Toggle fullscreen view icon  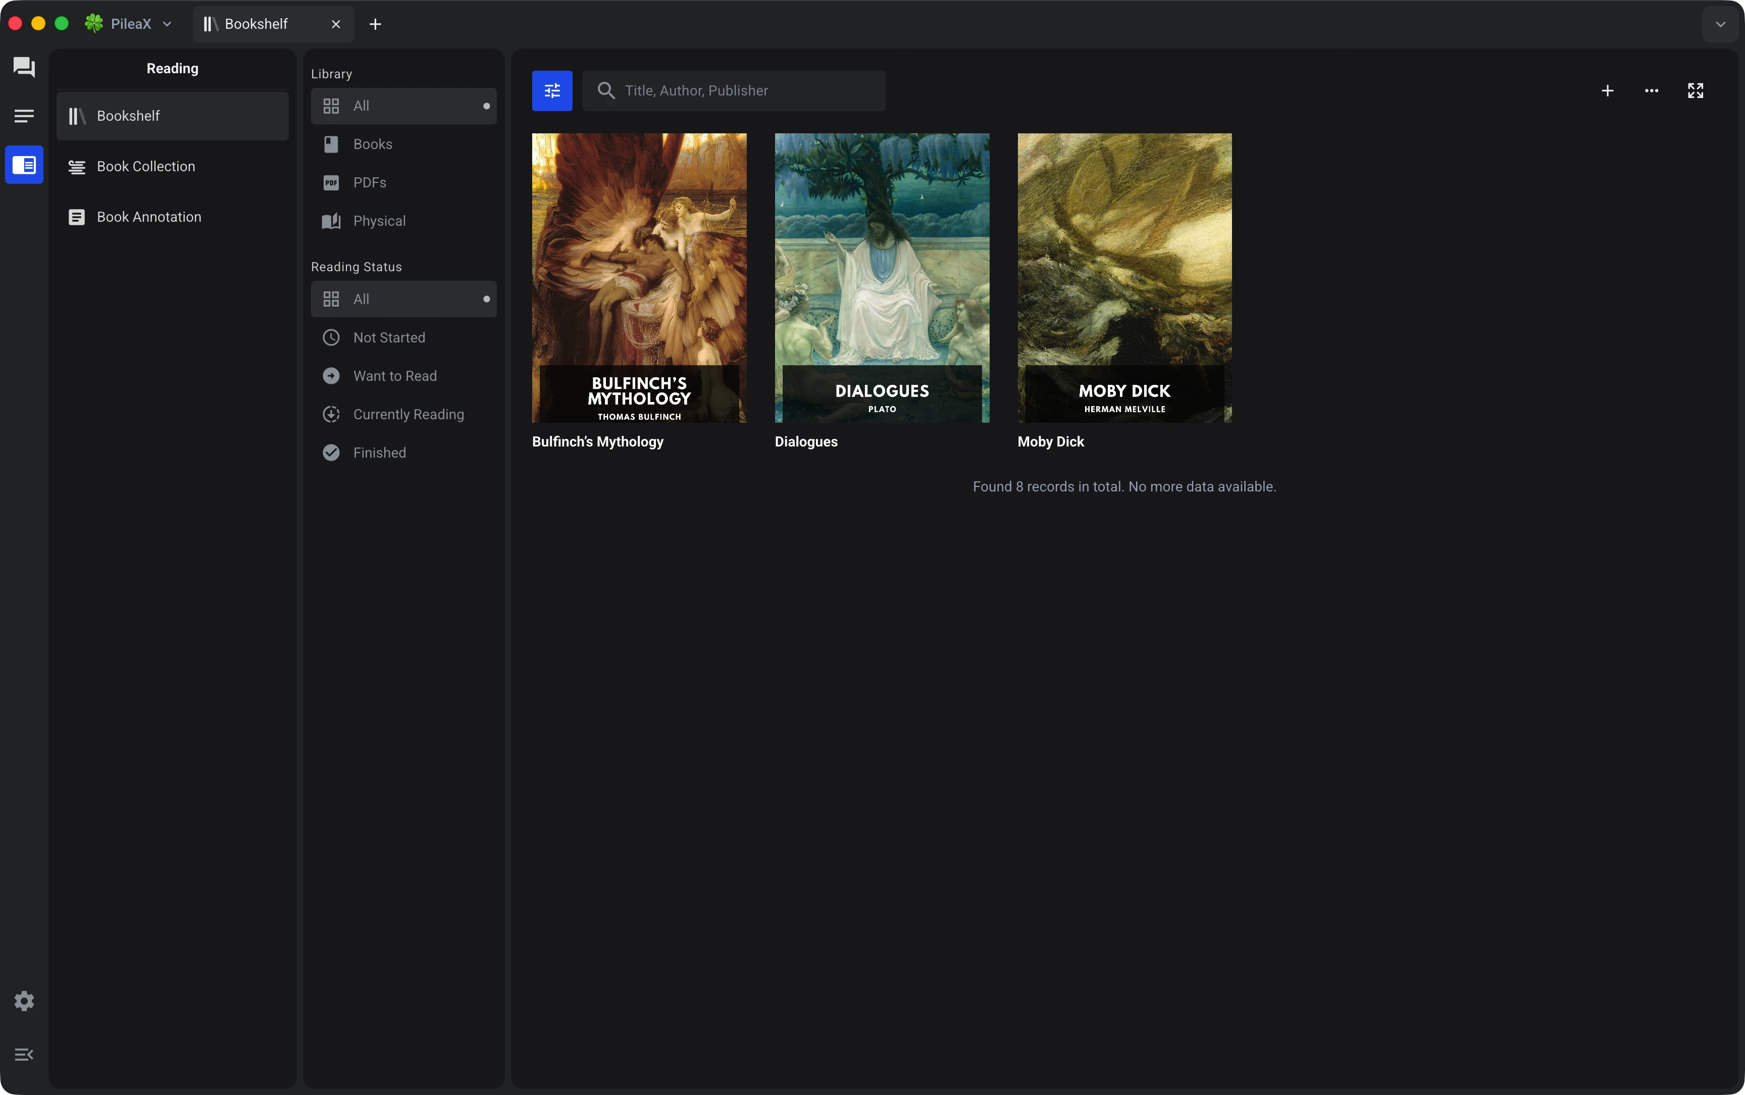[1696, 90]
